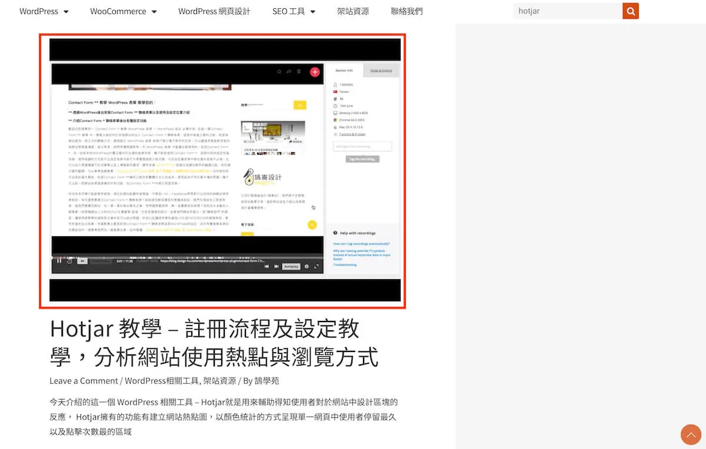Click the orange search magnifier button
706x449 pixels.
pyautogui.click(x=631, y=11)
